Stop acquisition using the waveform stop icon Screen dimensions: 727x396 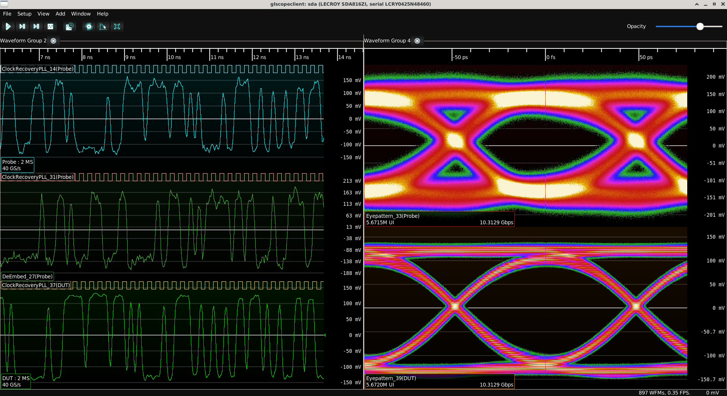point(50,26)
